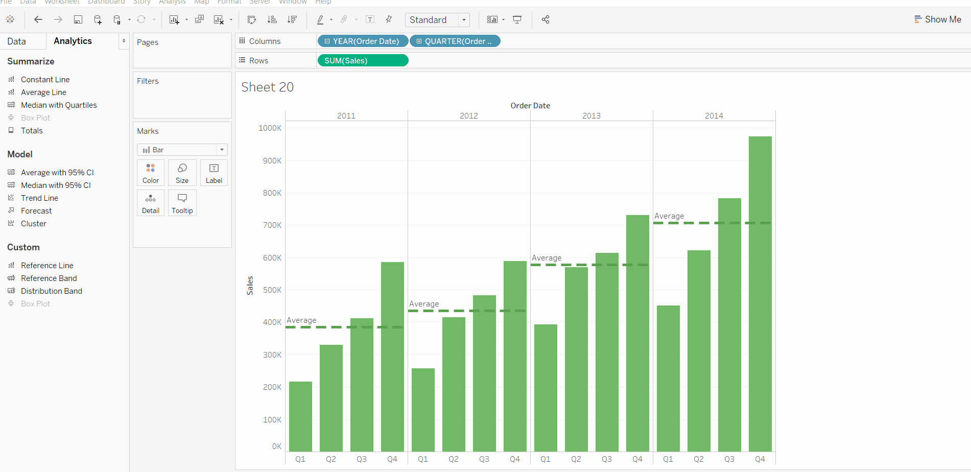The width and height of the screenshot is (971, 472).
Task: Open the Bar mark type dropdown
Action: point(222,149)
